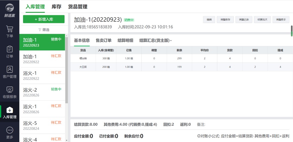Click the 平均价 column header
Screen dimensions: 293x142
(205, 50)
